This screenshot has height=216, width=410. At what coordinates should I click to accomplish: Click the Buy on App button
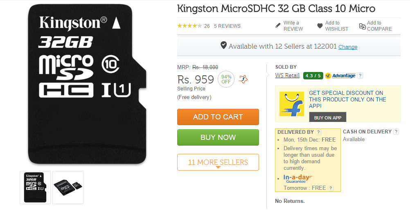[327, 117]
